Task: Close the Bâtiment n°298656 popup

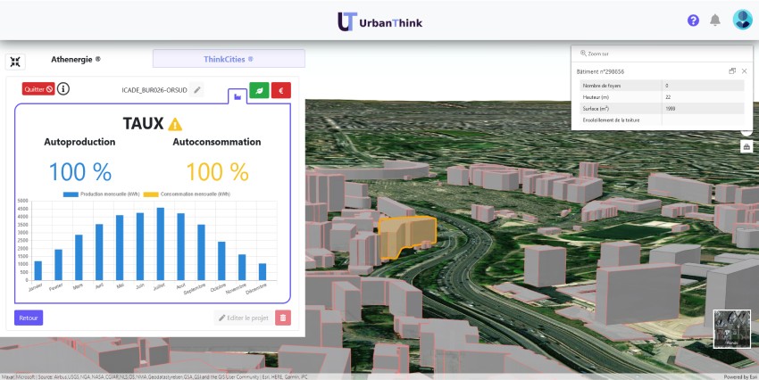Action: pyautogui.click(x=744, y=71)
